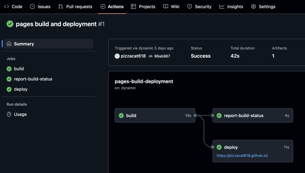Click the 42s total duration value

[x=235, y=56]
